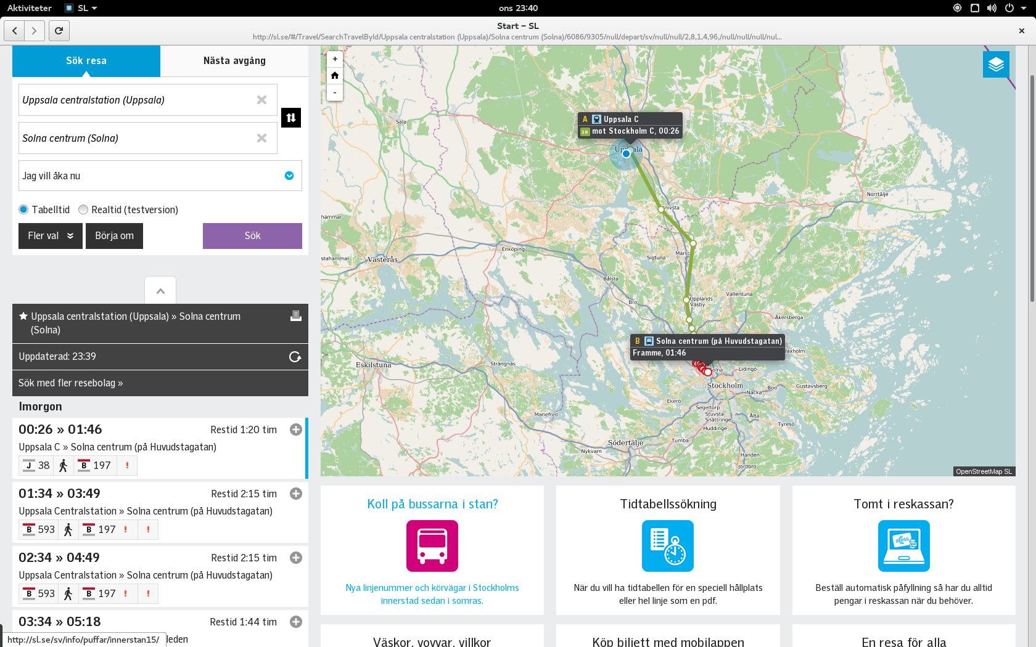The width and height of the screenshot is (1036, 647).
Task: Reload the SL page
Action: coord(59,30)
